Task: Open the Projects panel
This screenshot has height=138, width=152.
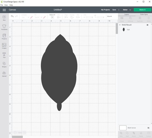Action: coord(4,36)
